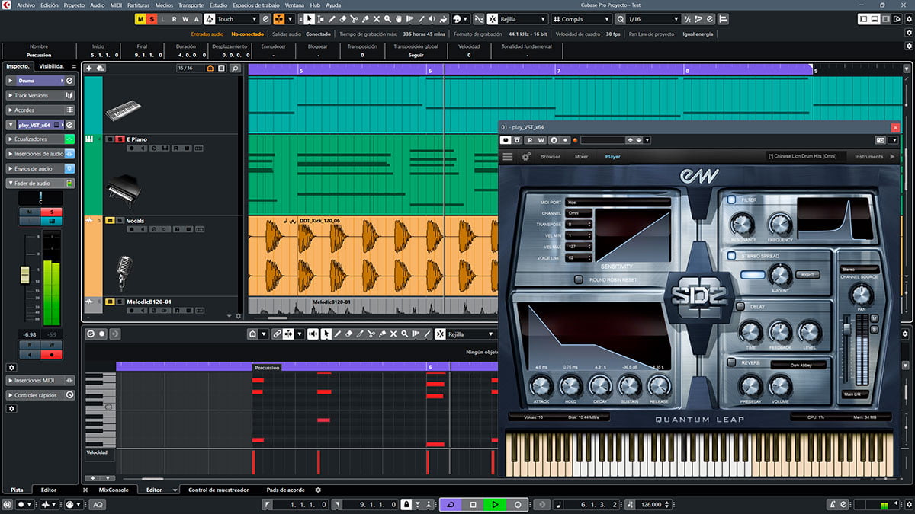Viewport: 915px width, 514px height.
Task: Open setup gear icon beside Pads de acorde
Action: (x=318, y=490)
